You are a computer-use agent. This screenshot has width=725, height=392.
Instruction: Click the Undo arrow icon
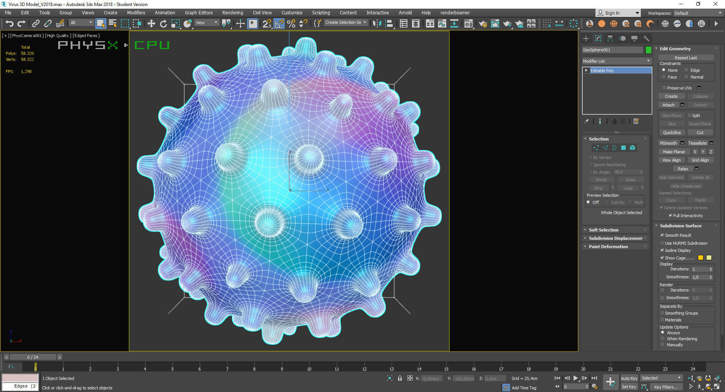click(x=9, y=24)
